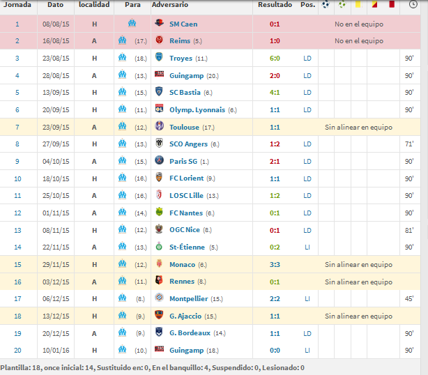The height and width of the screenshot is (375, 428).
Task: Open the 0:2 result against St-Étienne
Action: (x=275, y=247)
